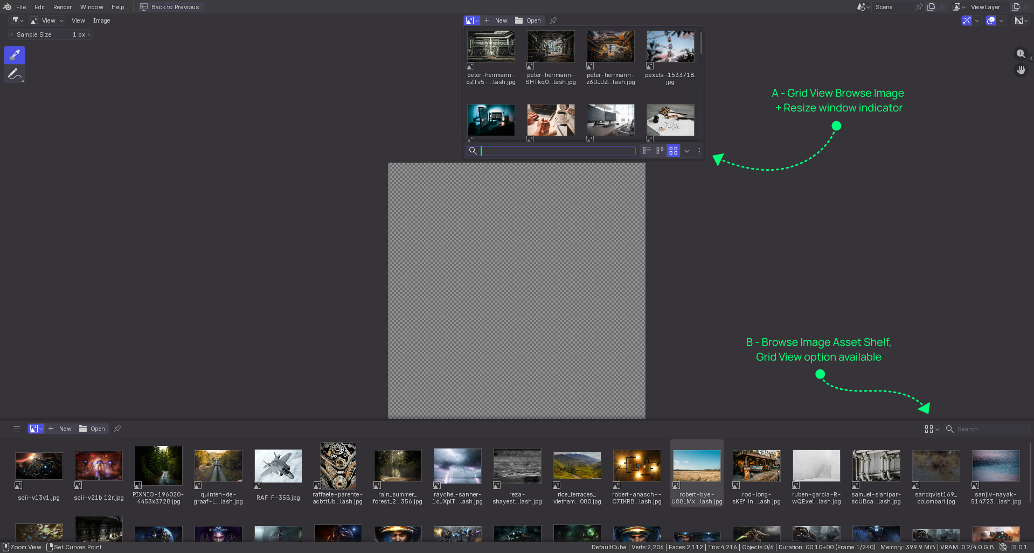Expand the Gizmo options dropdown arrow
1034x553 pixels.
977,20
